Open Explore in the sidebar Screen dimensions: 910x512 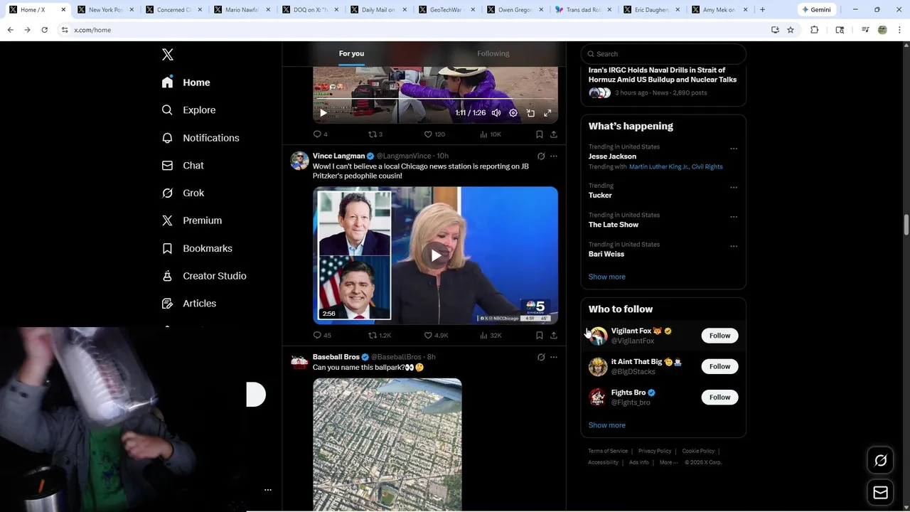[x=188, y=110]
